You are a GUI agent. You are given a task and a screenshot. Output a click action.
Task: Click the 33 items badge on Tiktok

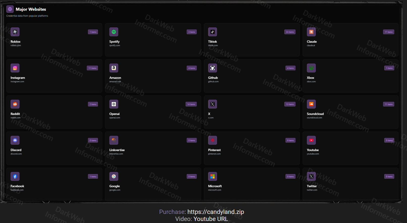290,32
